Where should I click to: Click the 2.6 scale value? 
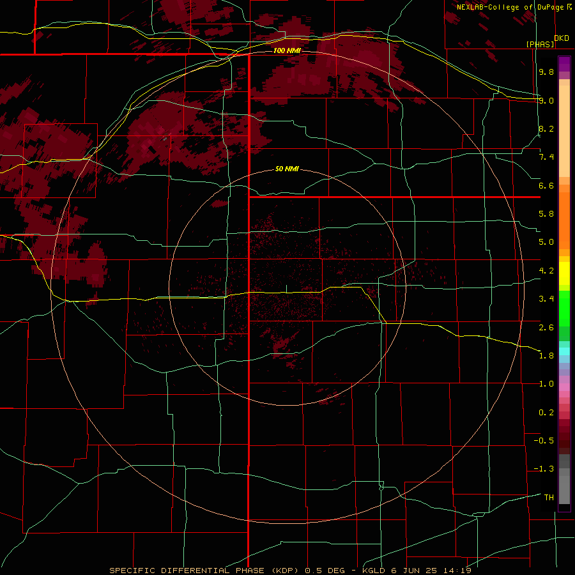click(x=546, y=328)
